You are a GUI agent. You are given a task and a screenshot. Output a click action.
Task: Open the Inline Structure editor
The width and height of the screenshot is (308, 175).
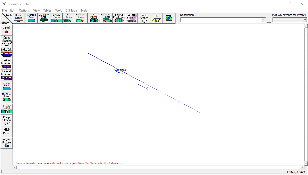click(7, 64)
